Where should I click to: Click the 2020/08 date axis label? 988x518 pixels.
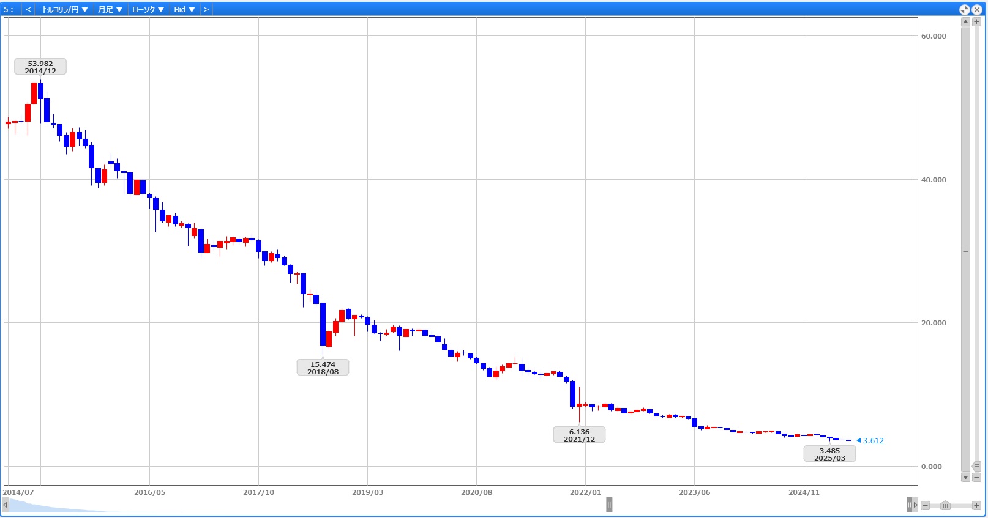476,492
